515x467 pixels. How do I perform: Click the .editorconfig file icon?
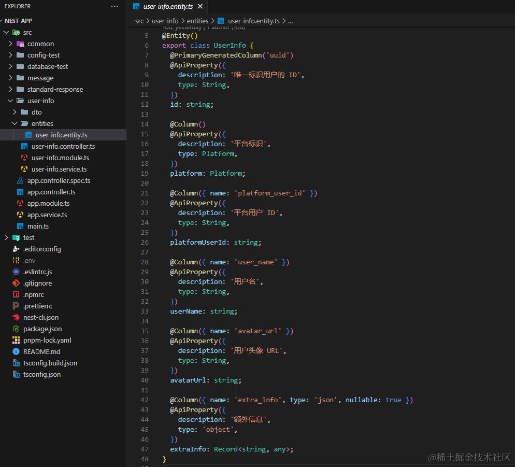[16, 249]
